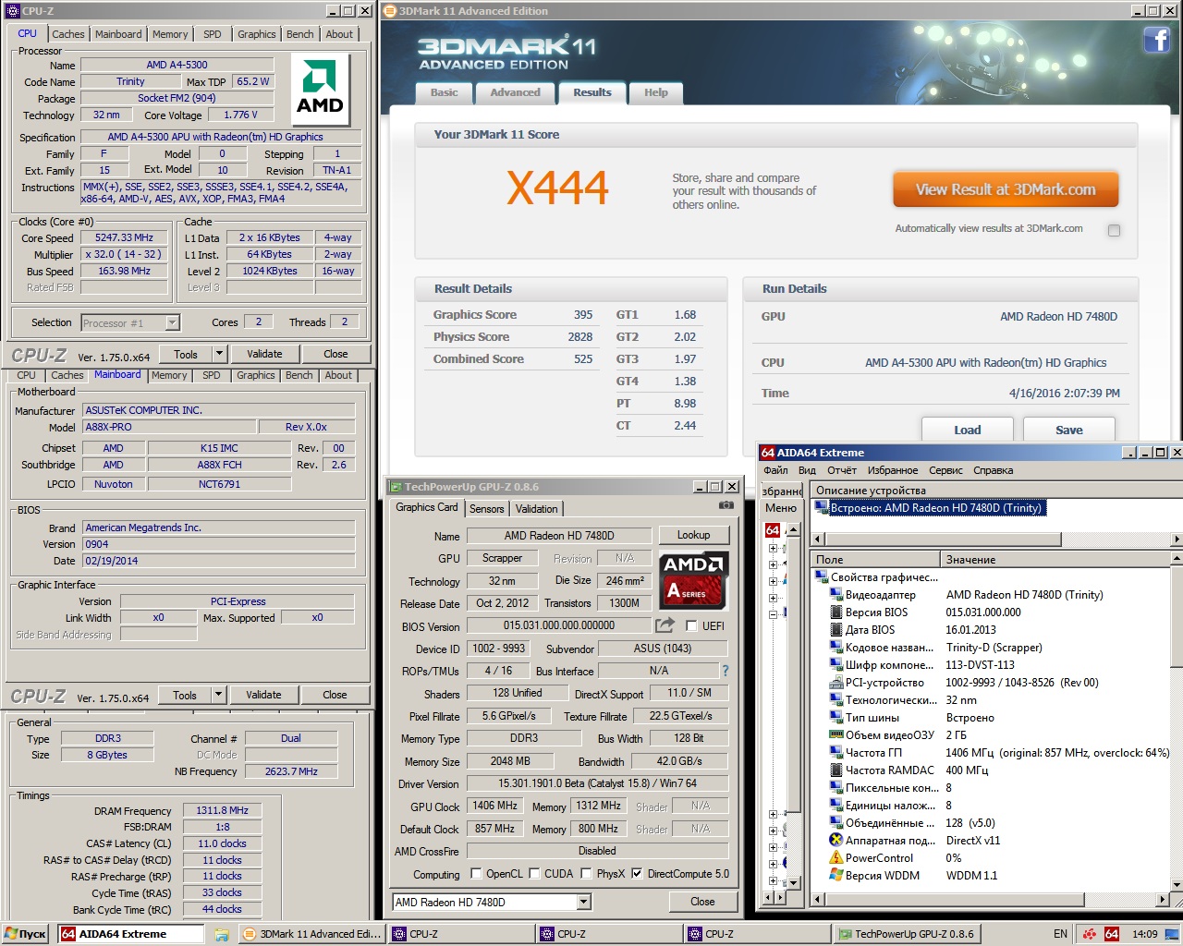Open the Processor #1 selection dropdown
1183x946 pixels.
tap(172, 322)
